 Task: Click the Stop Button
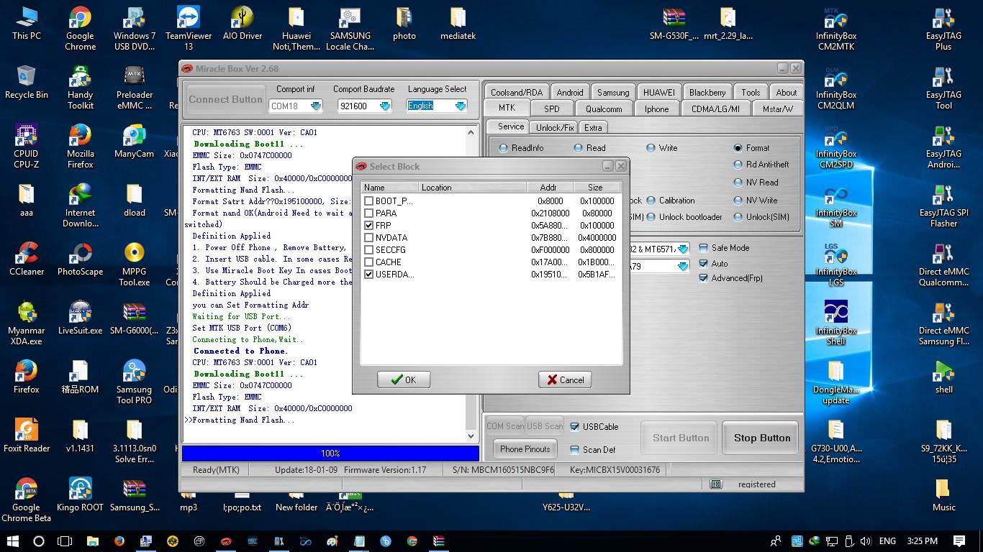point(761,438)
